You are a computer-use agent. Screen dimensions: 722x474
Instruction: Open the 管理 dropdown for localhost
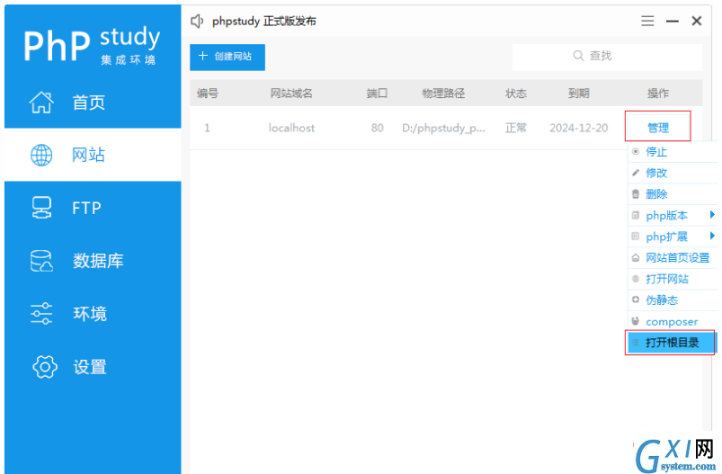pyautogui.click(x=657, y=127)
